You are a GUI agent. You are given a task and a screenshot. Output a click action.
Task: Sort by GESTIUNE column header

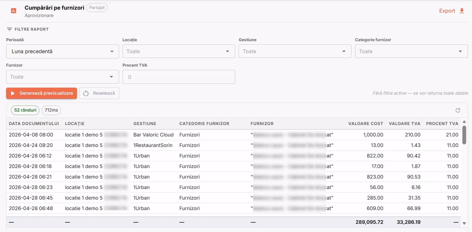(145, 124)
